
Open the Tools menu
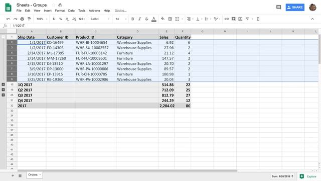point(82,11)
